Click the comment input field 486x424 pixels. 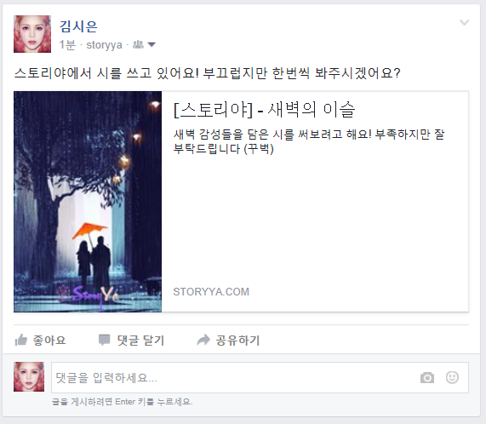click(260, 377)
